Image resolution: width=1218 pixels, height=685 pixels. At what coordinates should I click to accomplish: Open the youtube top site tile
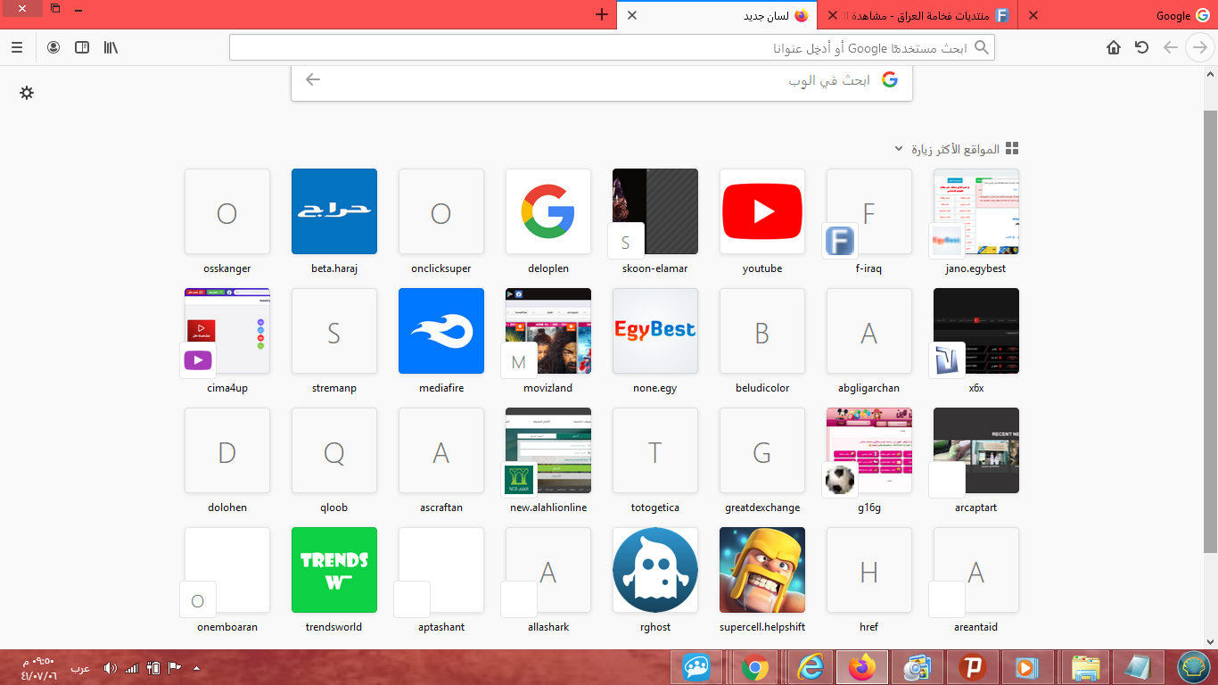click(x=762, y=212)
